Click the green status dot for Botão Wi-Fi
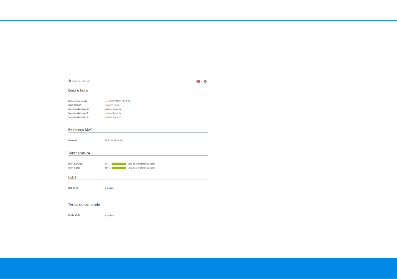The height and width of the screenshot is (279, 397). [x=105, y=215]
